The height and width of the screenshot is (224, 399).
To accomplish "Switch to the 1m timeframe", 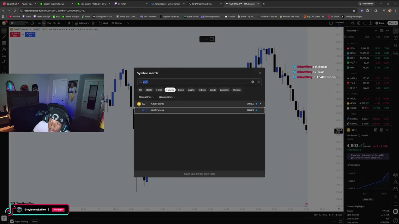I will click(x=39, y=23).
